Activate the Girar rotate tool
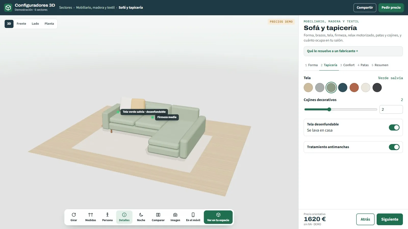Viewport: 408px width, 229px height. point(74,217)
